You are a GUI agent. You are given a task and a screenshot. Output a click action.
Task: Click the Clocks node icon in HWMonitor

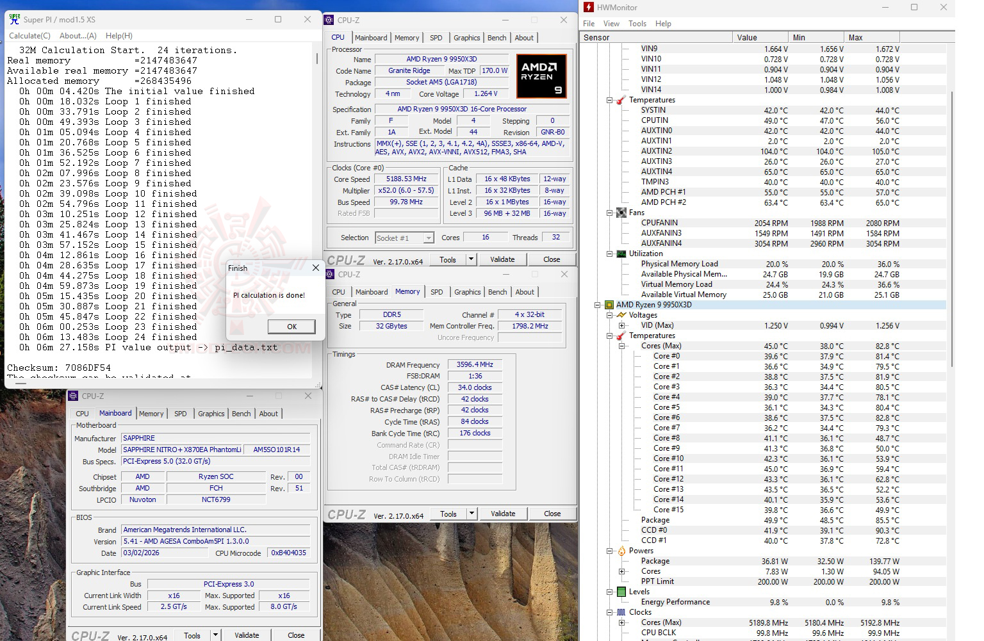point(621,612)
